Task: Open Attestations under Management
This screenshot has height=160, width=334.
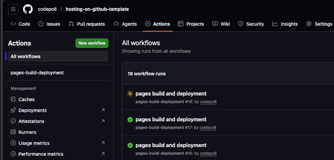Action: coord(58,121)
